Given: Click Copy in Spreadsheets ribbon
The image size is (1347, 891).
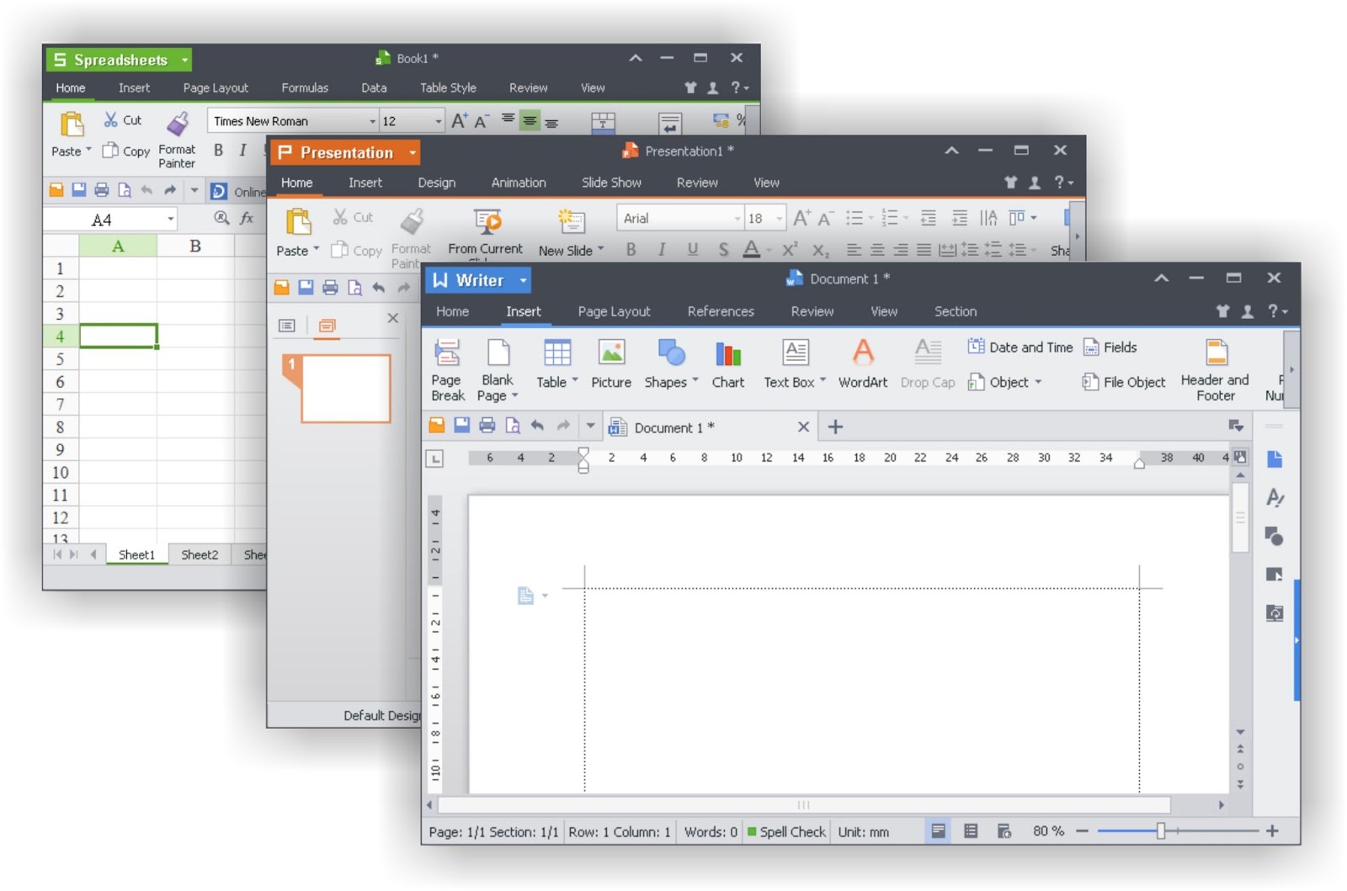Looking at the screenshot, I should click(126, 151).
